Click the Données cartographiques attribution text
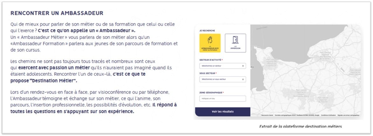Viewport: 373px width, 136px height. (x=297, y=115)
